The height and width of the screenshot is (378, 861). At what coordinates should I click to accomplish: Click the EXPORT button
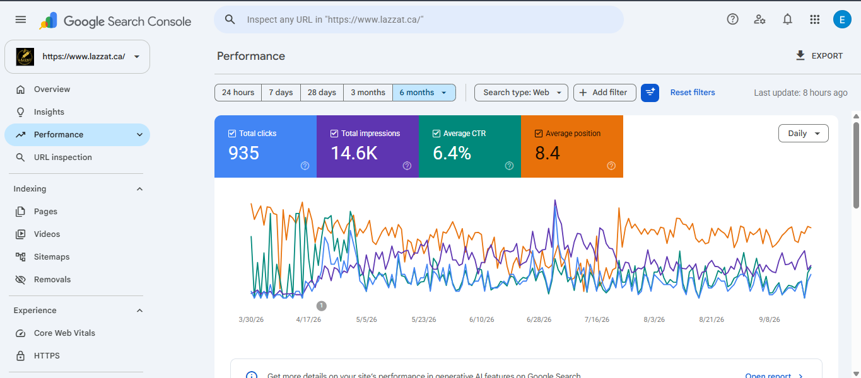click(x=819, y=56)
